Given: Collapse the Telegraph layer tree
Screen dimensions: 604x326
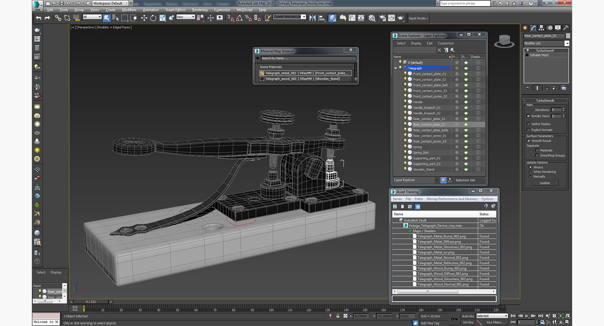Looking at the screenshot, I should (x=395, y=68).
